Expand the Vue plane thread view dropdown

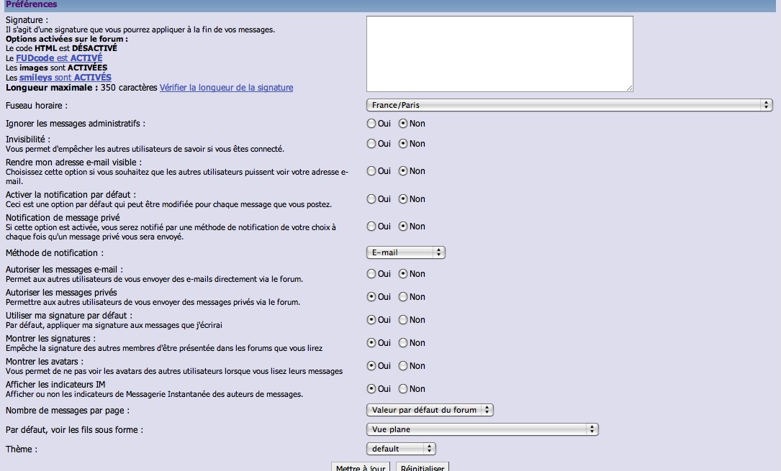(x=482, y=429)
